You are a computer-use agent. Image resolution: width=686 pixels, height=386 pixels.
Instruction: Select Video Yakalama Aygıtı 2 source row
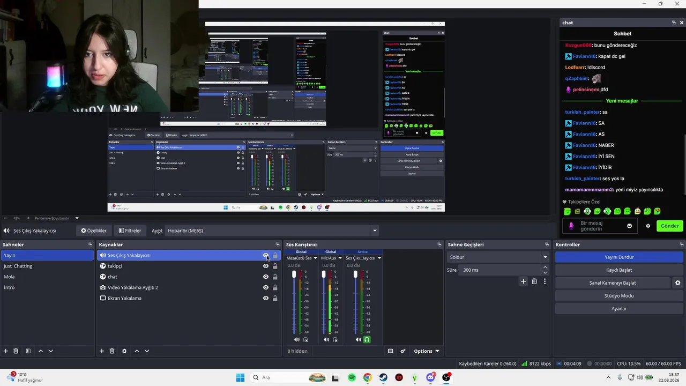189,287
